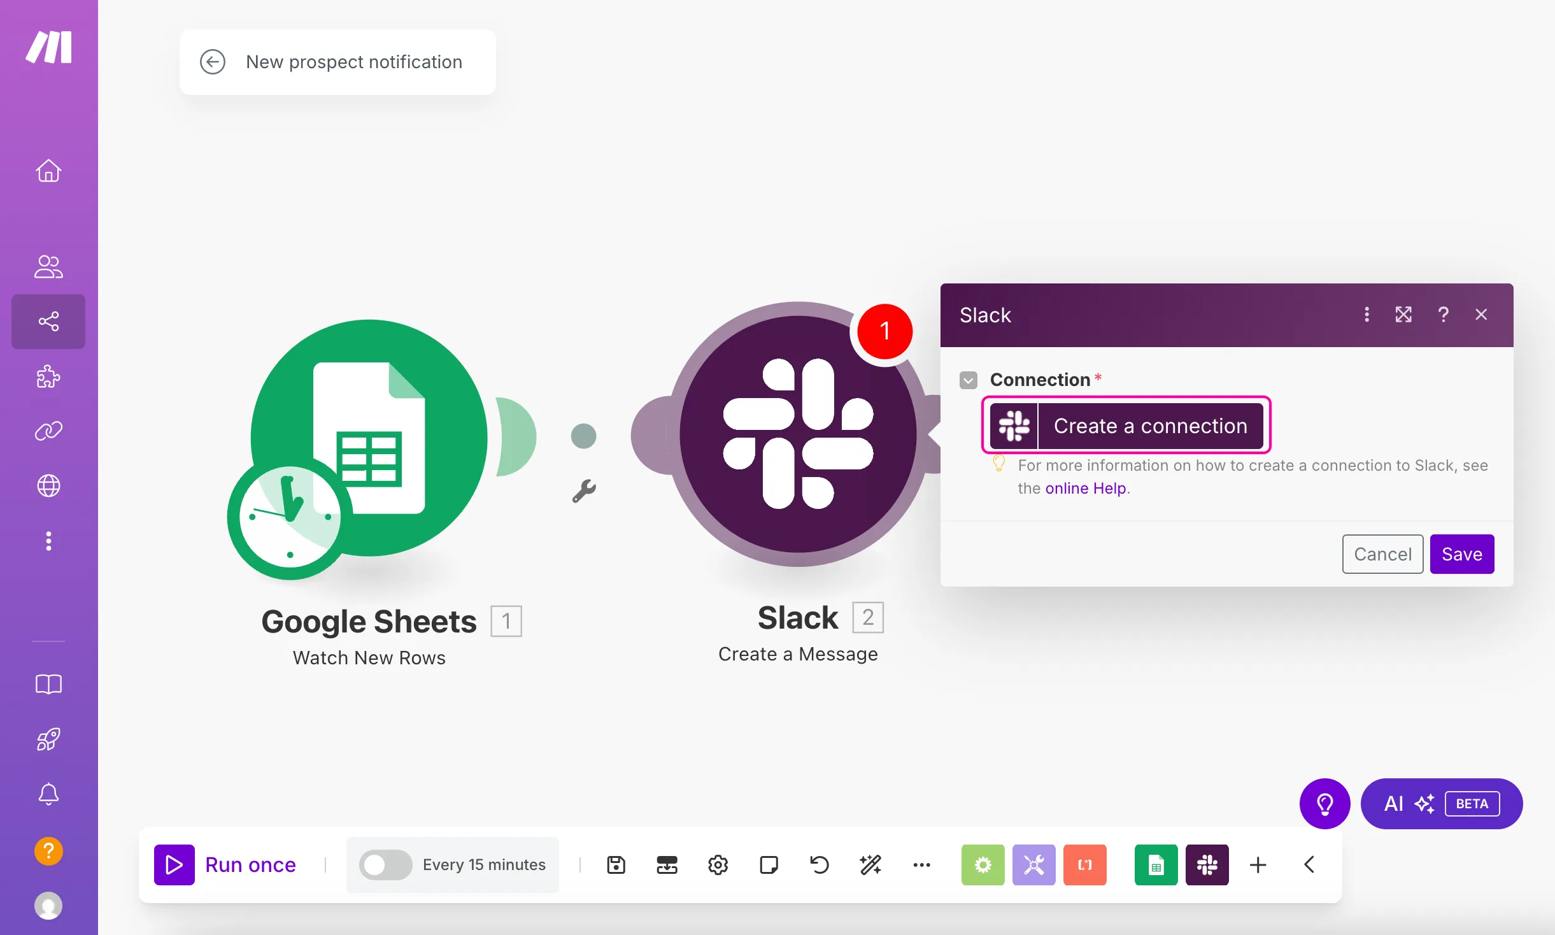The height and width of the screenshot is (935, 1555).
Task: Open Templates via the puzzle piece icon
Action: click(x=48, y=376)
